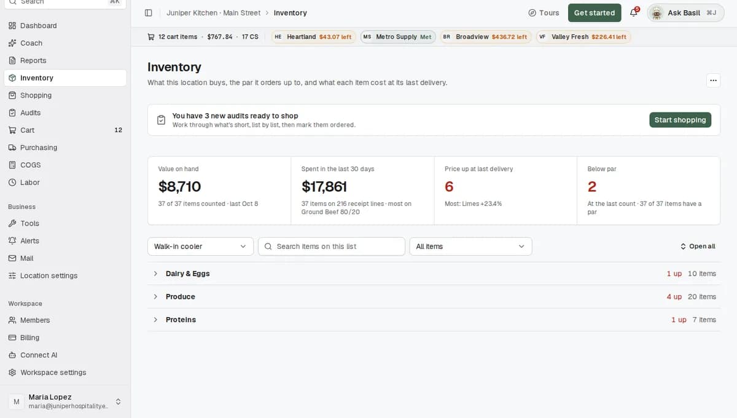This screenshot has width=737, height=418.
Task: Click the Get started button
Action: pos(594,13)
